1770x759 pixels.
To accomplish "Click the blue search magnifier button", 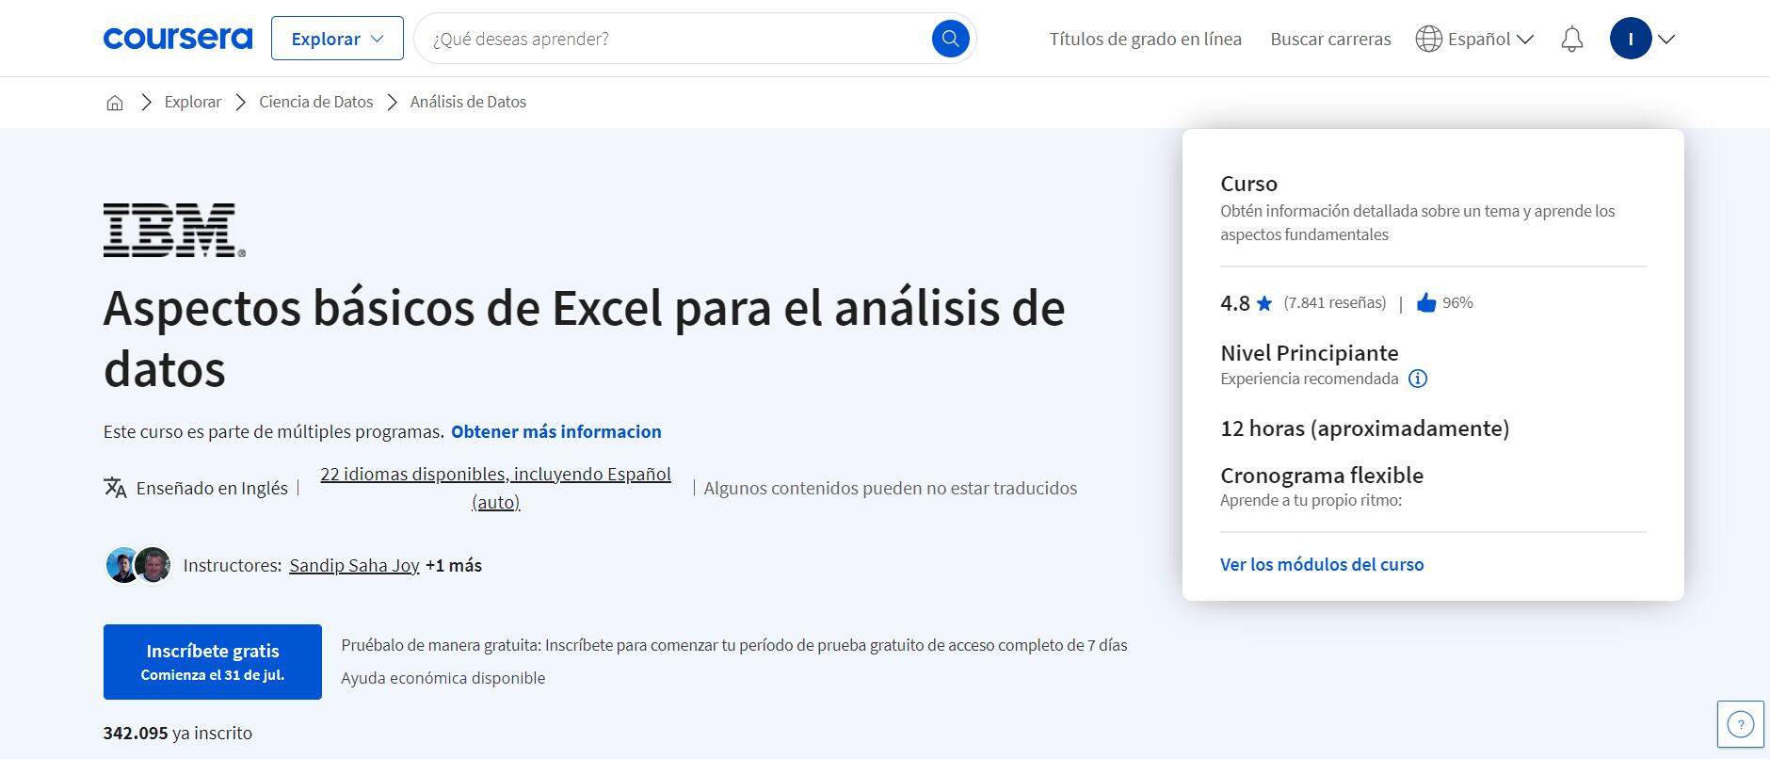I will click(951, 39).
